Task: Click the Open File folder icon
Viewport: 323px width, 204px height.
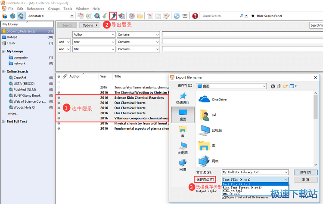Action: click(140, 16)
